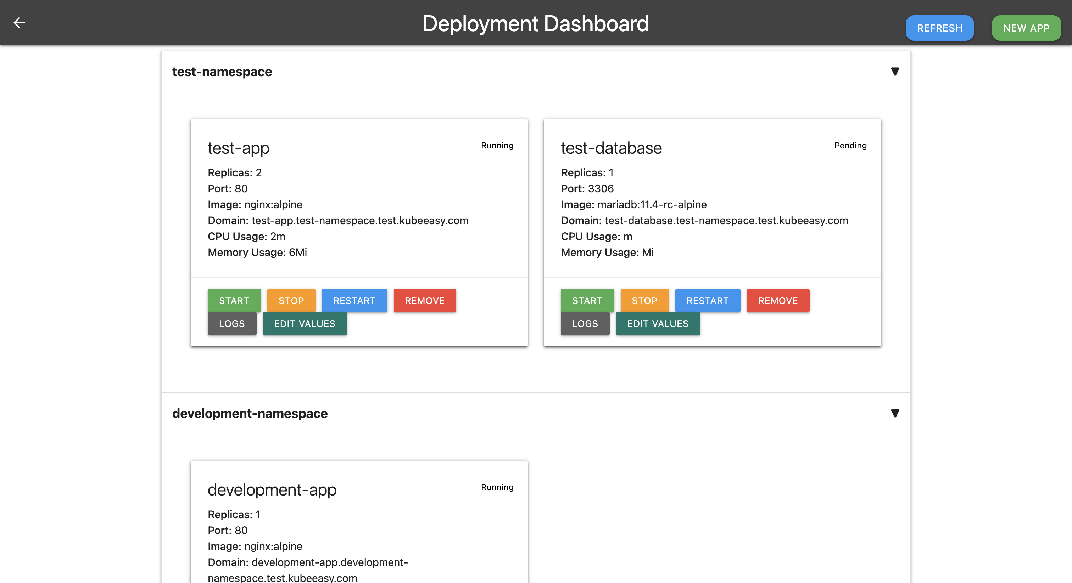Create a new app with New App button
Screen dimensions: 1072x583
pyautogui.click(x=1026, y=28)
